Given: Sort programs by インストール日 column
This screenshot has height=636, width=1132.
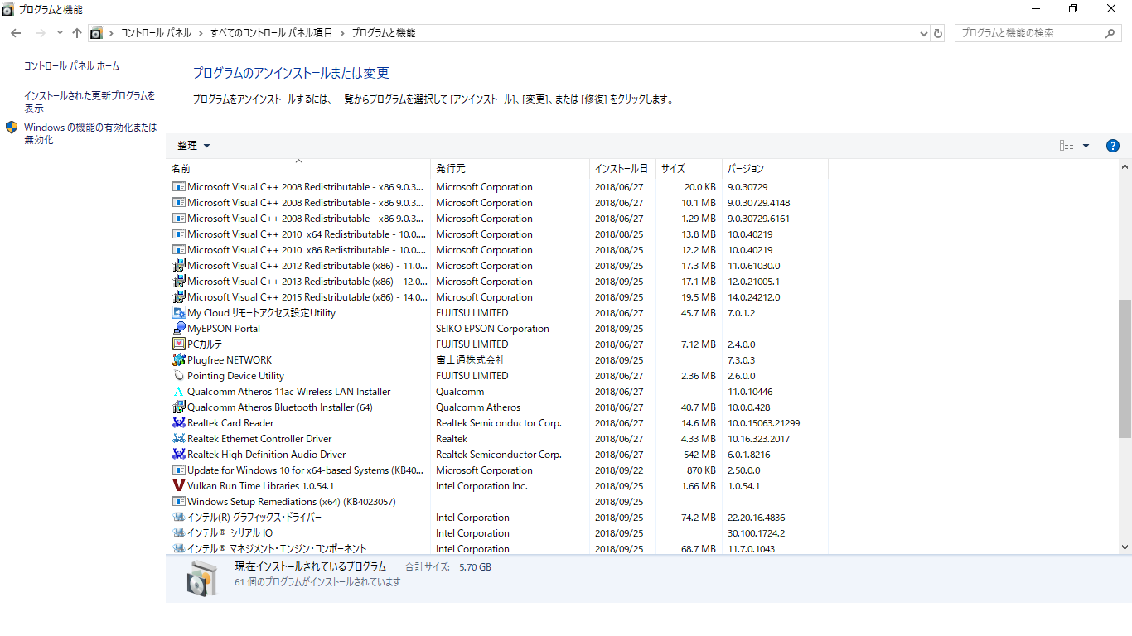Looking at the screenshot, I should point(621,169).
